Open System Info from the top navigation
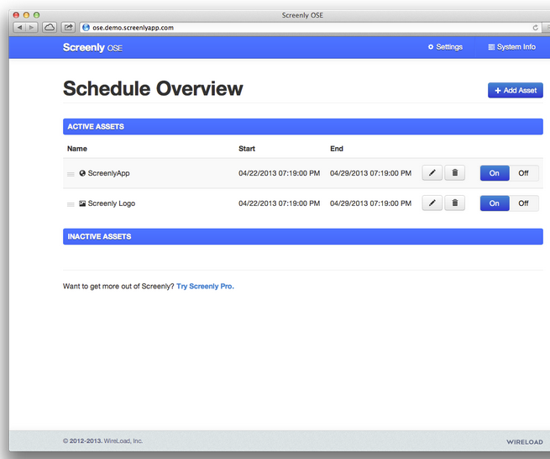550x459 pixels. click(x=511, y=47)
